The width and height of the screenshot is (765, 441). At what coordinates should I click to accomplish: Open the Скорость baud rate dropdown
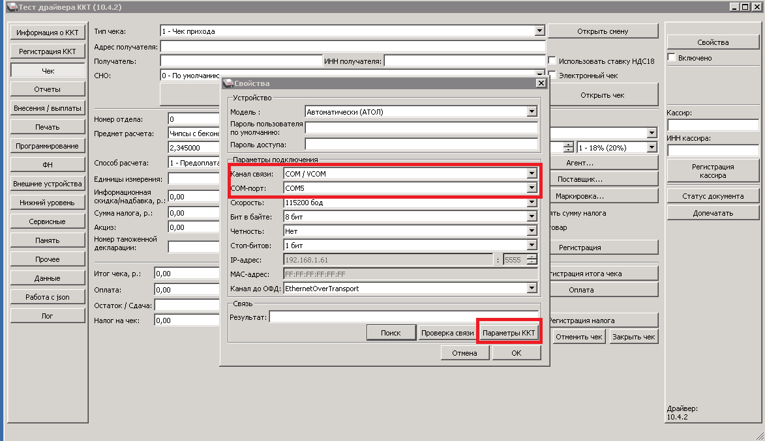click(532, 203)
